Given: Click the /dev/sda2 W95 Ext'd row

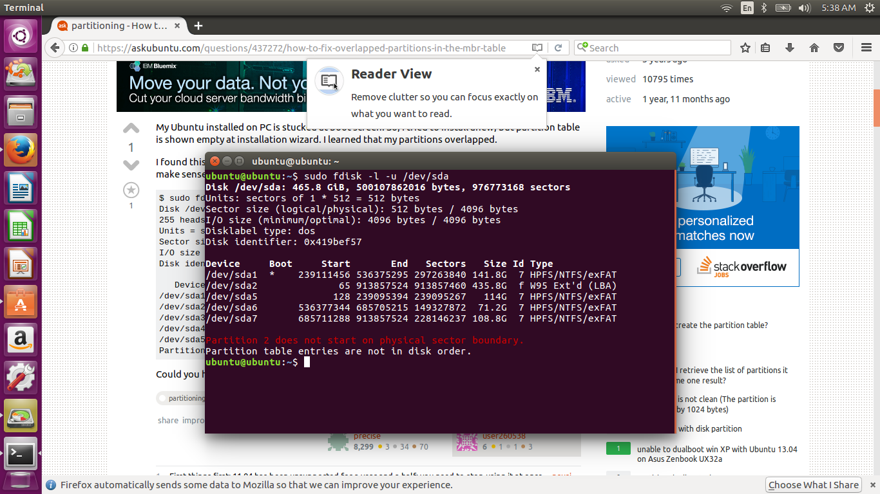Looking at the screenshot, I should point(411,286).
